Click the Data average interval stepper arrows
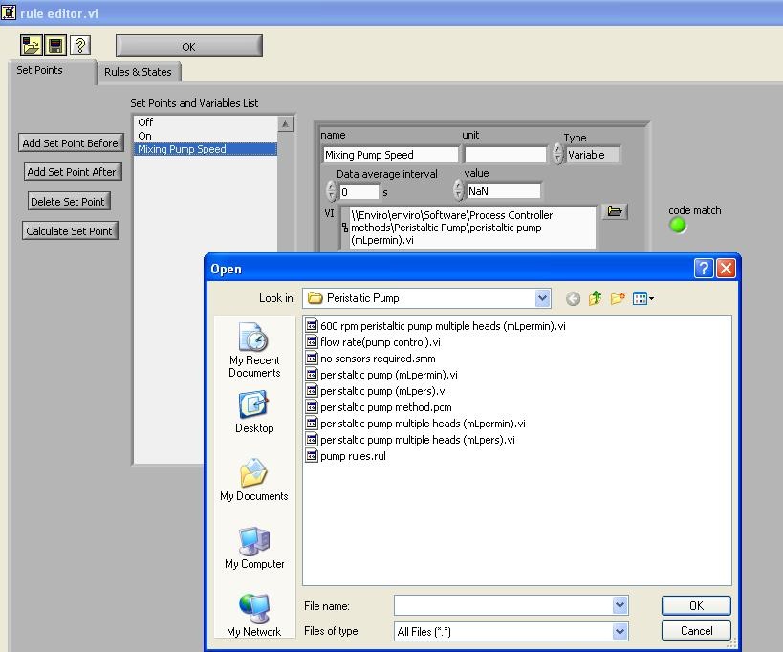The height and width of the screenshot is (652, 783). click(331, 190)
